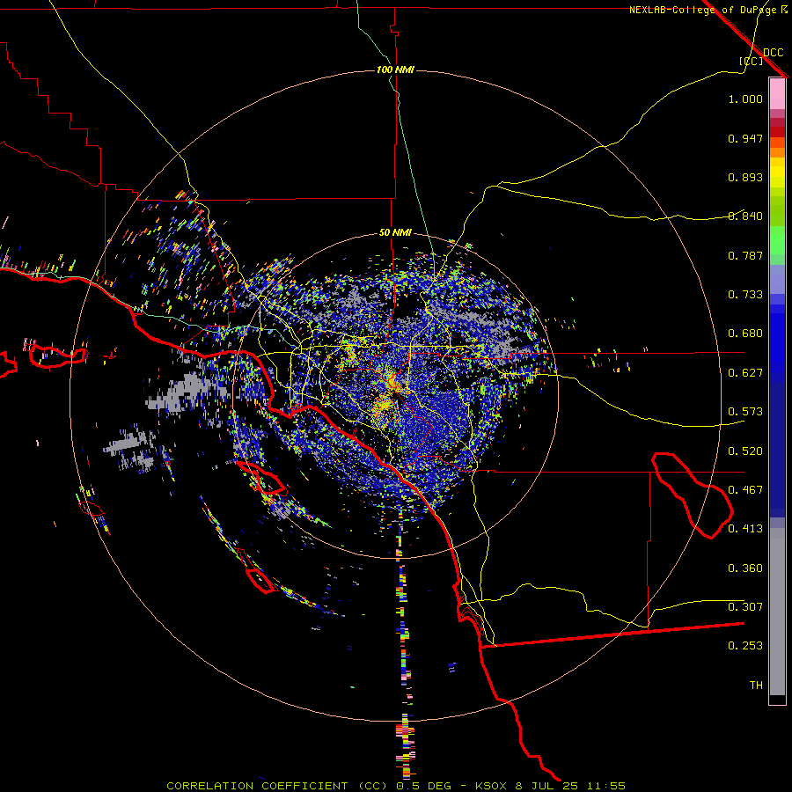Image resolution: width=792 pixels, height=792 pixels.
Task: Click the 0.307 color scale value
Action: [x=745, y=607]
